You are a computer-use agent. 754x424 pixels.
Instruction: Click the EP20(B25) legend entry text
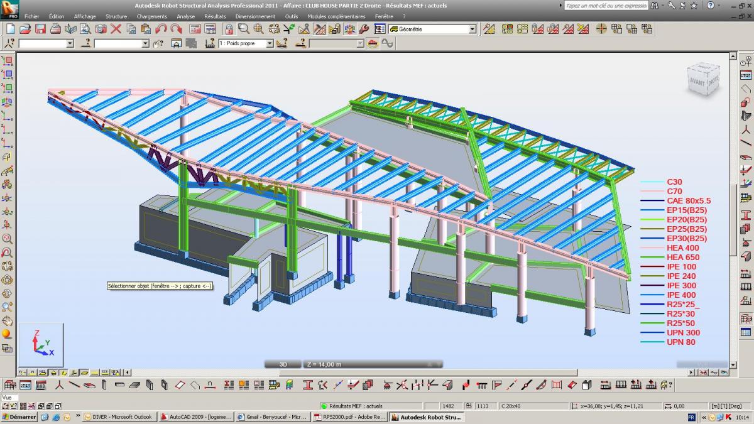pos(687,220)
